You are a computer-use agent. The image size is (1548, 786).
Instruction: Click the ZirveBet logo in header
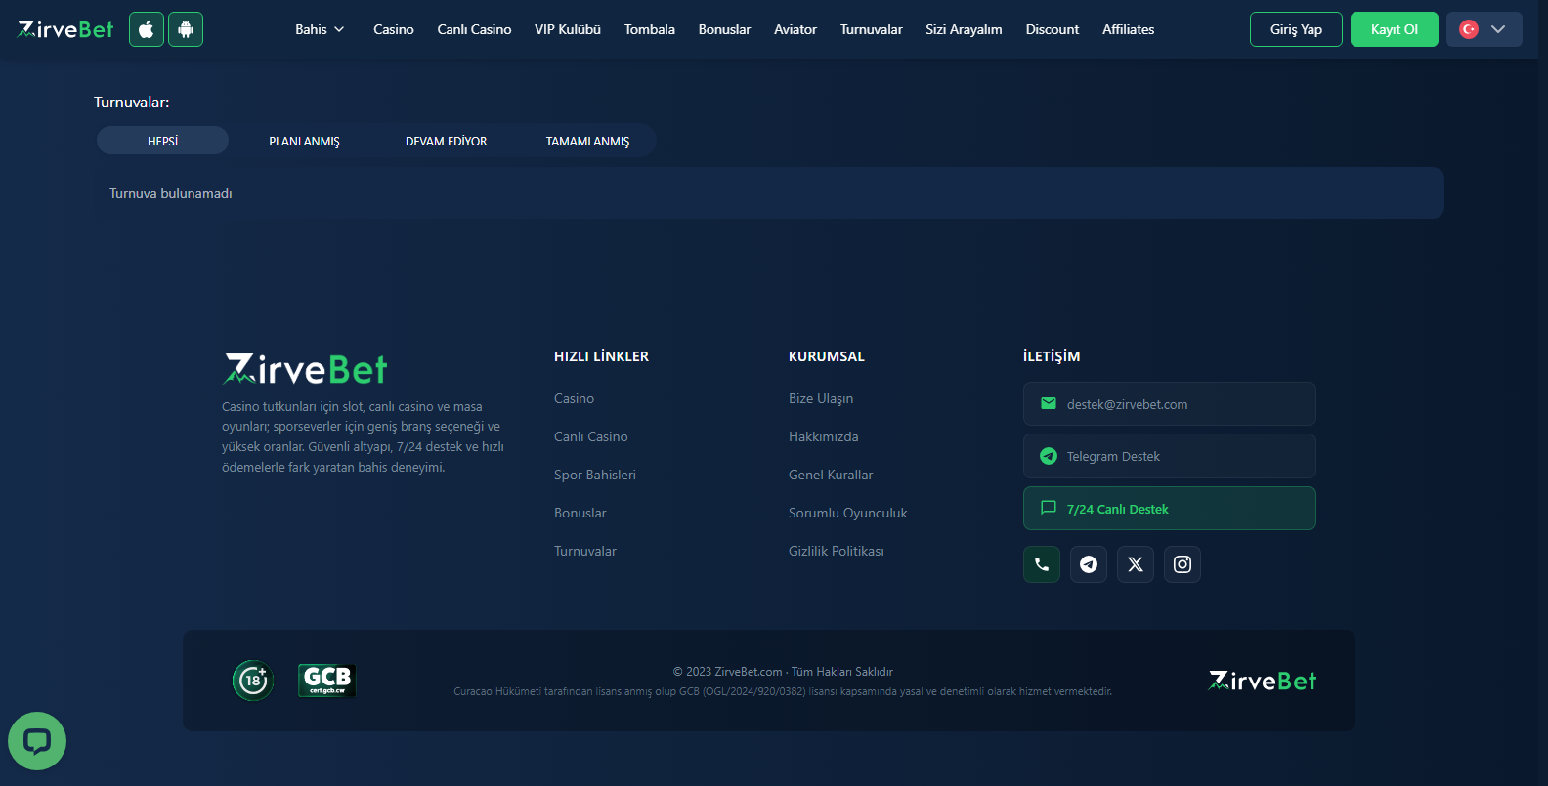[65, 29]
